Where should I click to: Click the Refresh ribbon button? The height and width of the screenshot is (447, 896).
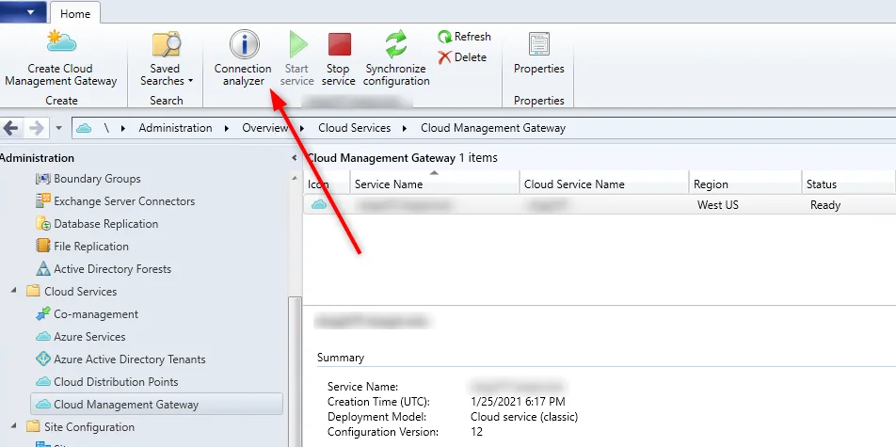coord(464,37)
